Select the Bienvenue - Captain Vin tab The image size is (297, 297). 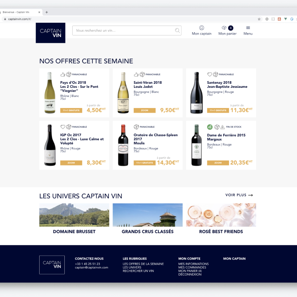coord(21,12)
